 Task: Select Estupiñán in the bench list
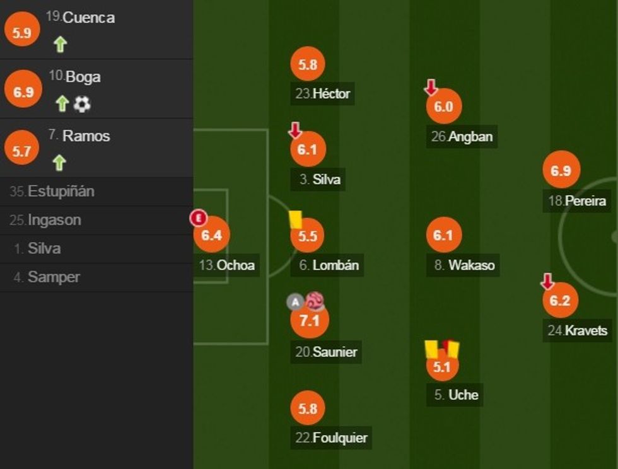pos(61,192)
